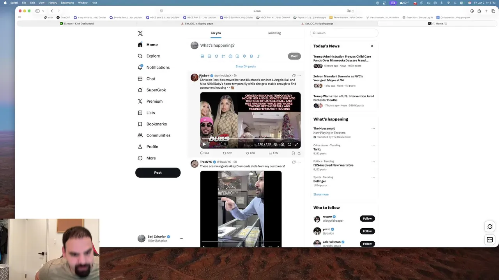Click the gray Post button in composer
This screenshot has height=280, width=499.
pos(294,56)
